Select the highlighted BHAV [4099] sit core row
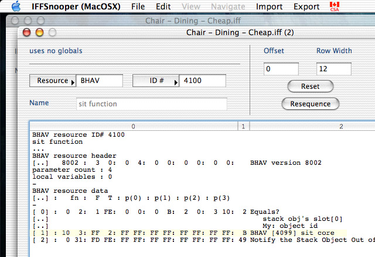 point(187,232)
